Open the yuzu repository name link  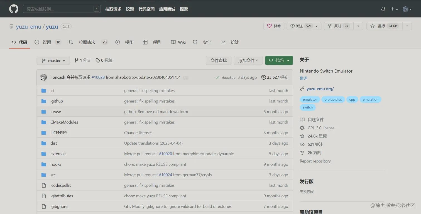tap(52, 26)
